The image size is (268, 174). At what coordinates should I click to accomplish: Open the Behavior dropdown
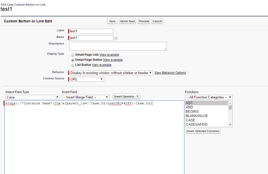pyautogui.click(x=111, y=73)
